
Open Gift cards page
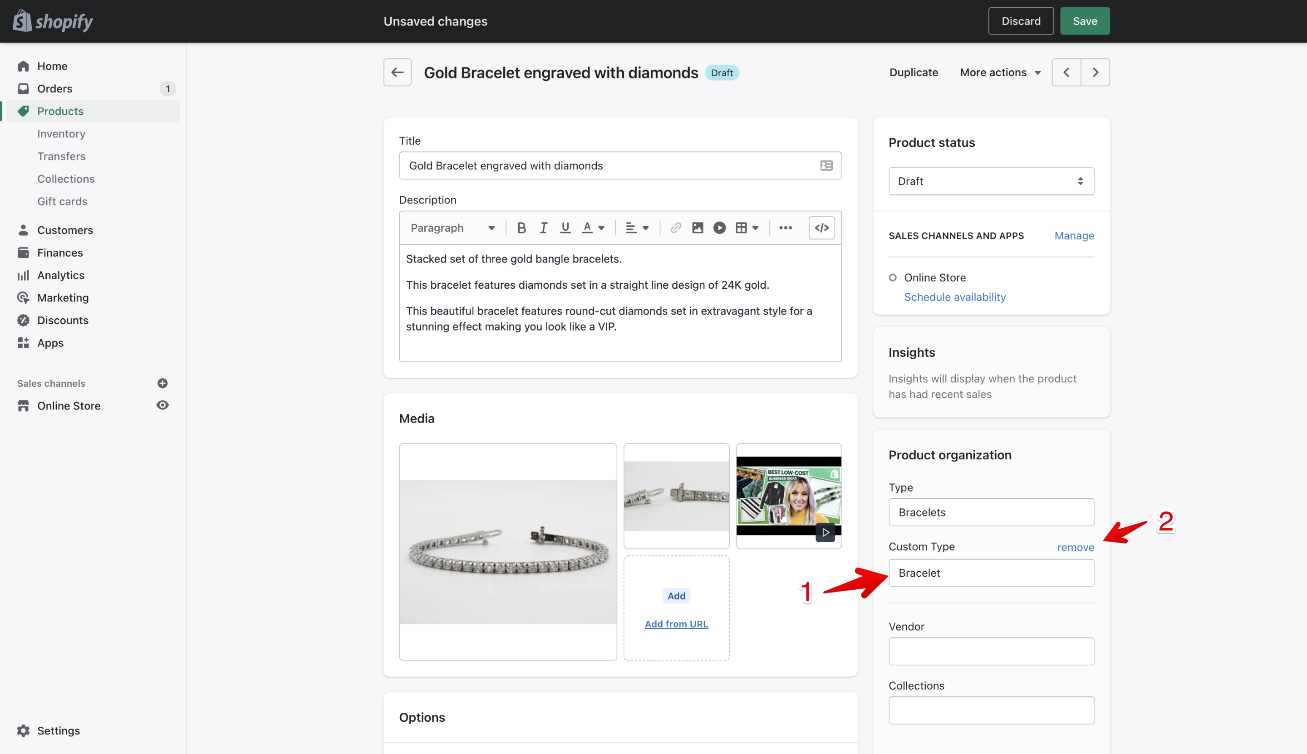pos(62,201)
